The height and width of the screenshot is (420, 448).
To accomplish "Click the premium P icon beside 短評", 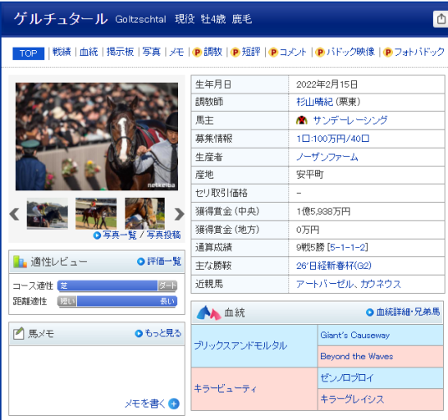I will (x=235, y=52).
